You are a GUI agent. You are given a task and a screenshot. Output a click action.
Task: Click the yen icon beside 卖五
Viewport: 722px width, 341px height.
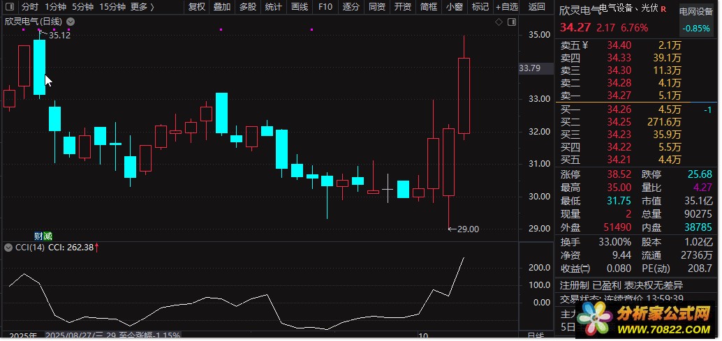(x=584, y=45)
